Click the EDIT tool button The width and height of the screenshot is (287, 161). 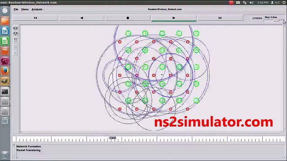[x=15, y=40]
